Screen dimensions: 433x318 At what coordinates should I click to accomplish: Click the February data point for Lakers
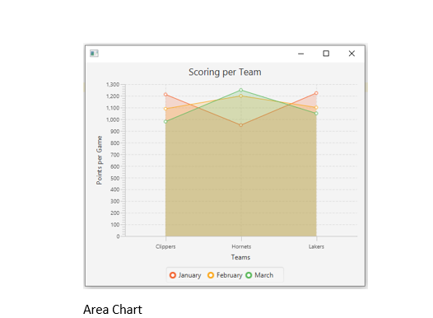(316, 107)
